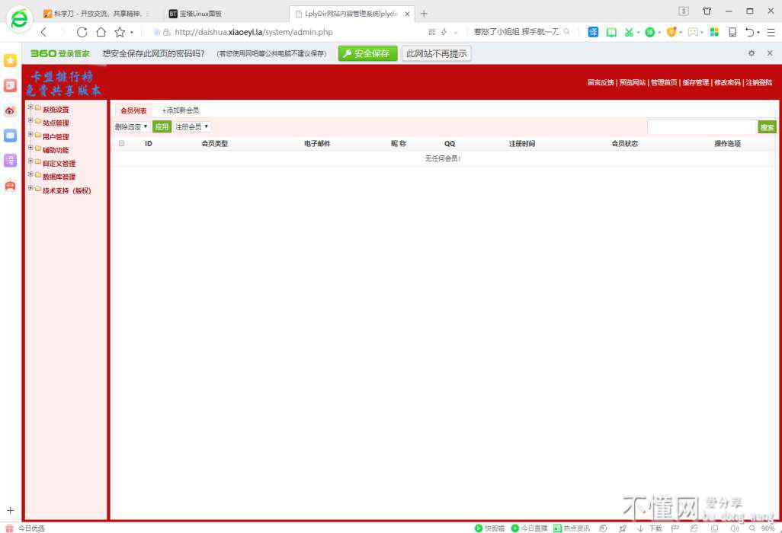Reload the page with the refresh icon
This screenshot has width=782, height=533.
coord(82,33)
